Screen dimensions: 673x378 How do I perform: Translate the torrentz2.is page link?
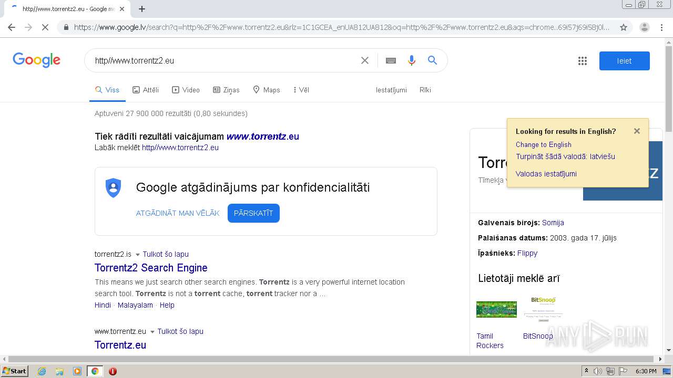(x=166, y=254)
